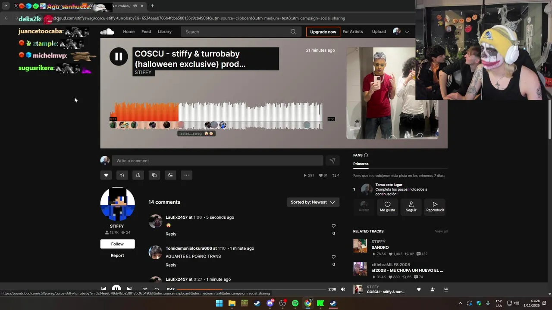The width and height of the screenshot is (552, 310).
Task: Open the Next up queue list icon
Action: click(446, 290)
